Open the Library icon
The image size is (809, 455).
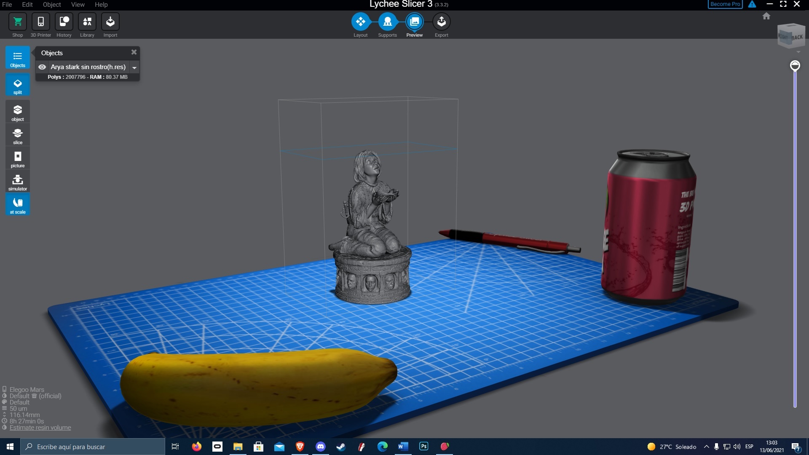(87, 22)
